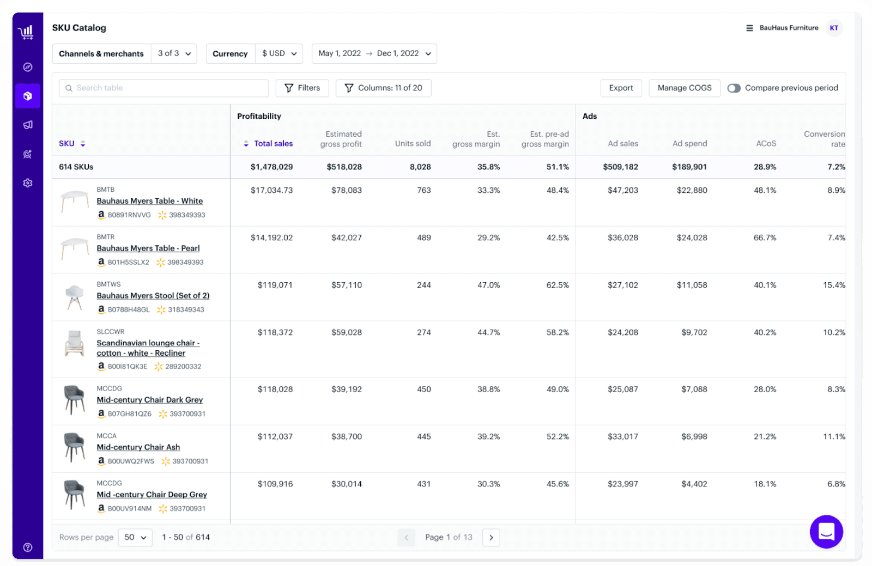Image resolution: width=872 pixels, height=566 pixels.
Task: Click the Amazon icon for B07GH81QZ6
Action: click(101, 413)
